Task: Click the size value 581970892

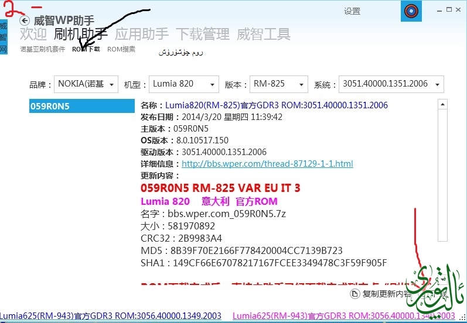Action: (x=191, y=226)
